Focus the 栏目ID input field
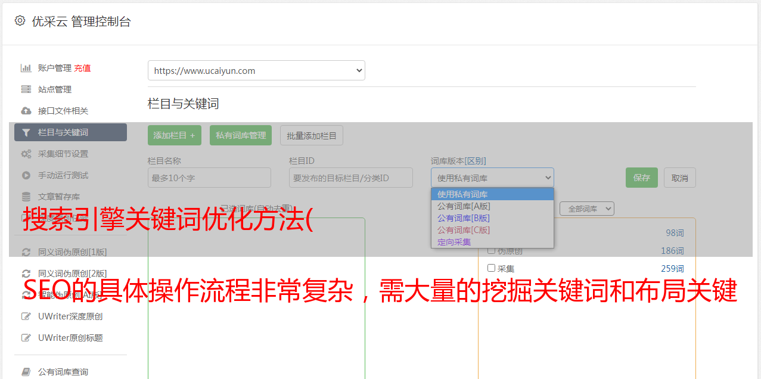The width and height of the screenshot is (761, 379). point(351,178)
